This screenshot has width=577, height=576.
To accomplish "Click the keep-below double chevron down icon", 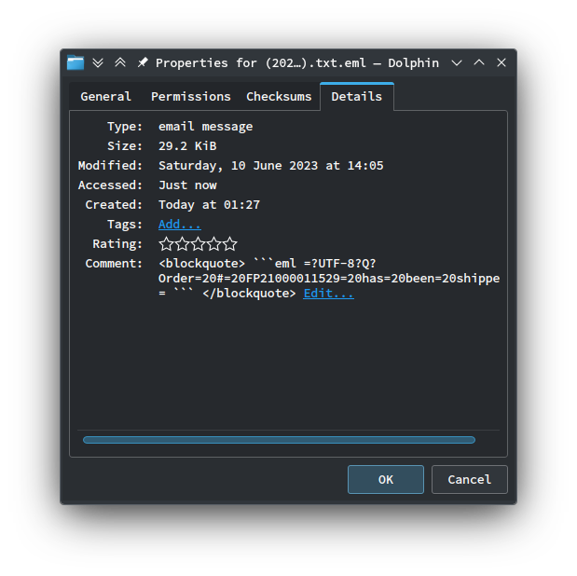I will tap(98, 63).
